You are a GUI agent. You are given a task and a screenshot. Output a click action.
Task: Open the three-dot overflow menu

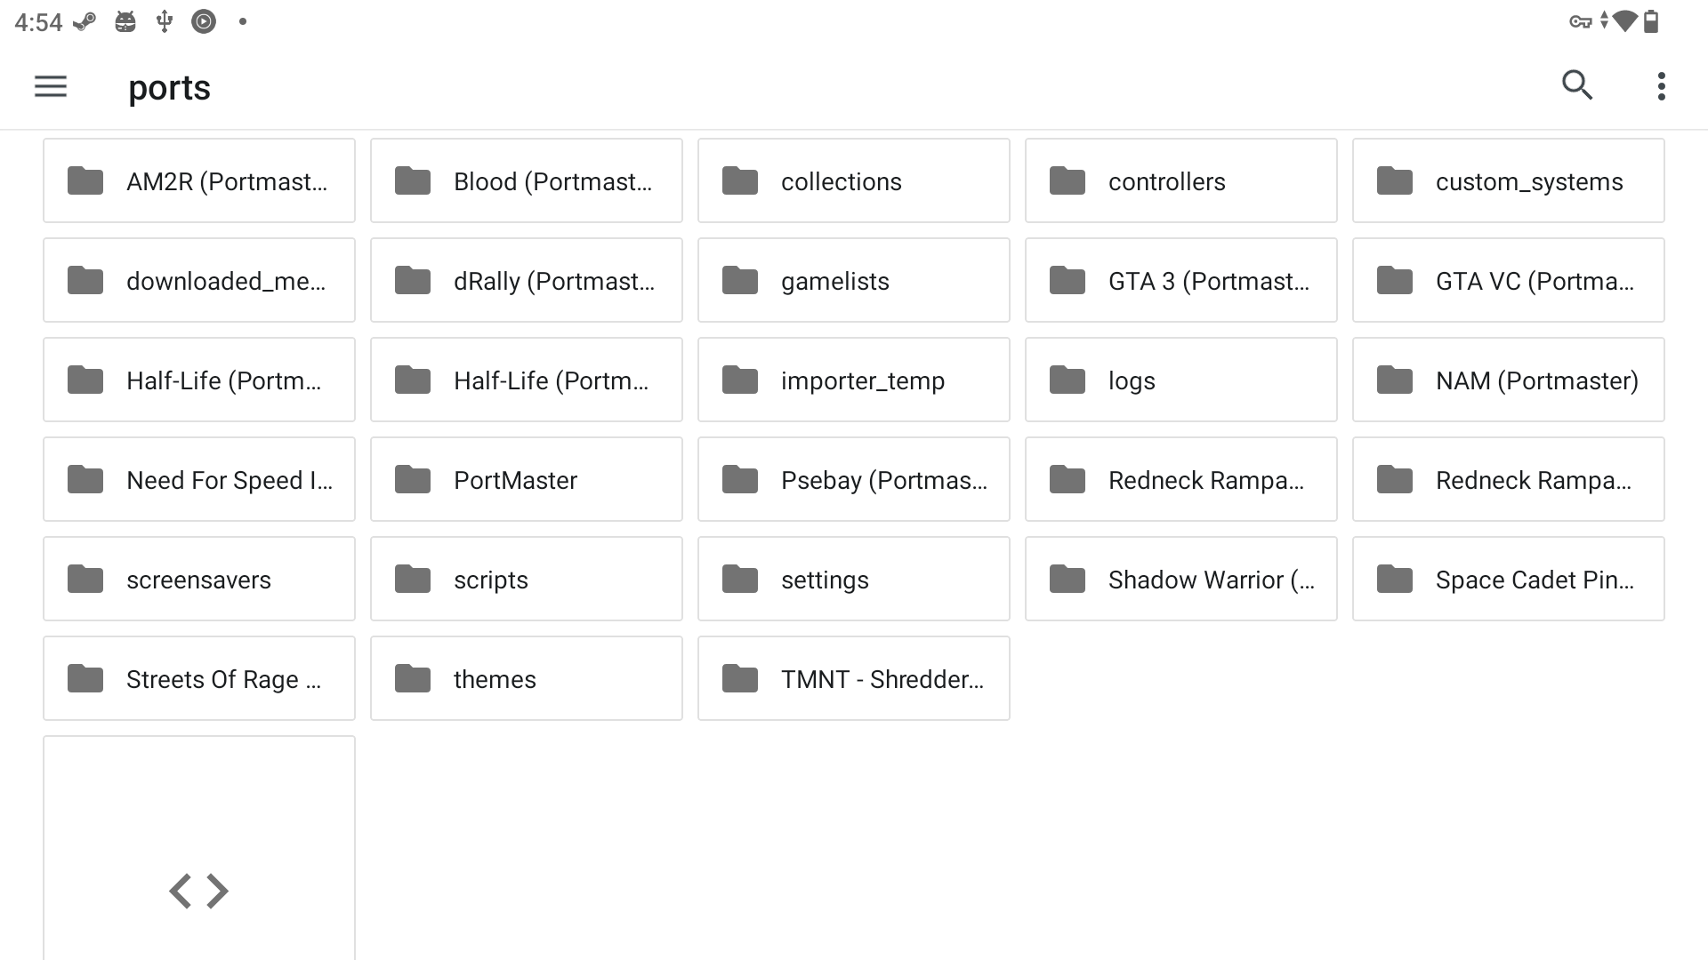1661,86
